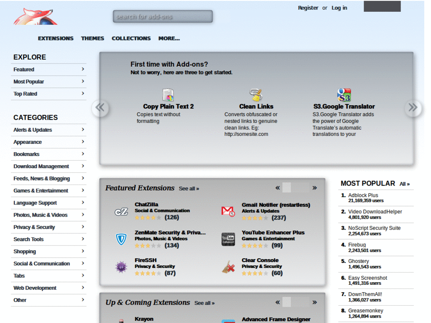Go to next promo slide arrow
Image resolution: width=431 pixels, height=323 pixels.
click(x=413, y=108)
